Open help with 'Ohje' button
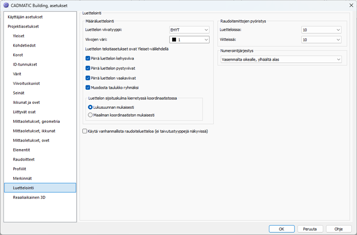Viewport: 357px width, 235px height. tap(338, 229)
